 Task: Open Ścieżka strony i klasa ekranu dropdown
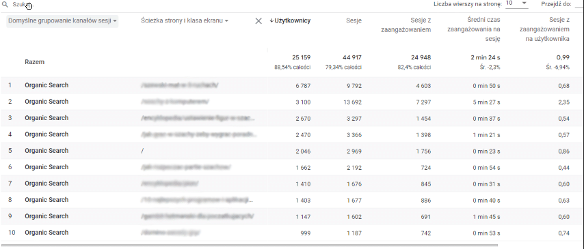click(185, 21)
